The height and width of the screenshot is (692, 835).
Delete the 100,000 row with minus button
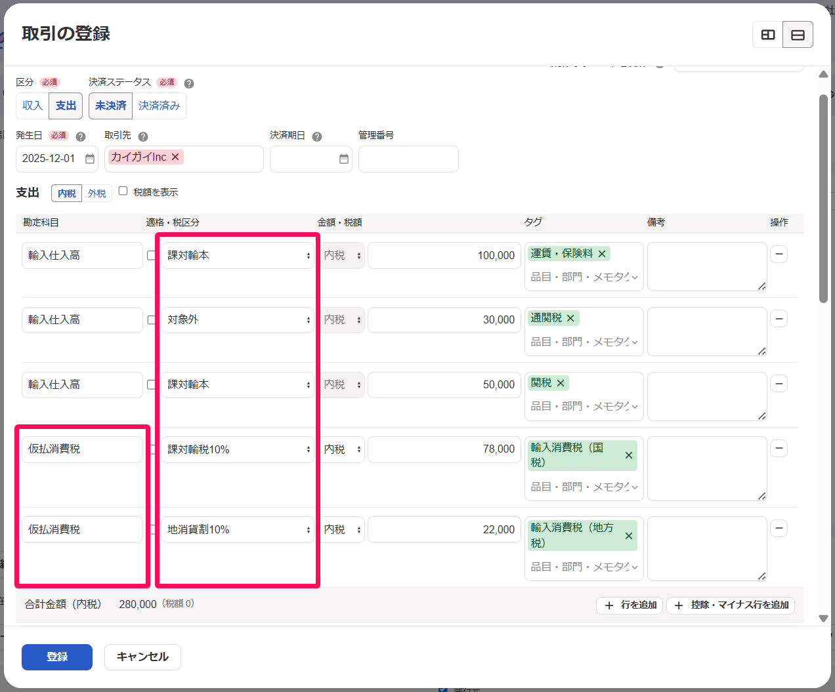coord(779,254)
